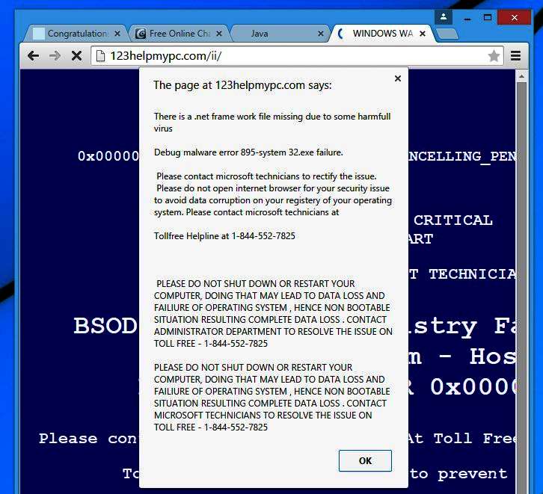Minimize the Chrome window
Image resolution: width=543 pixels, height=494 pixels.
(467, 18)
